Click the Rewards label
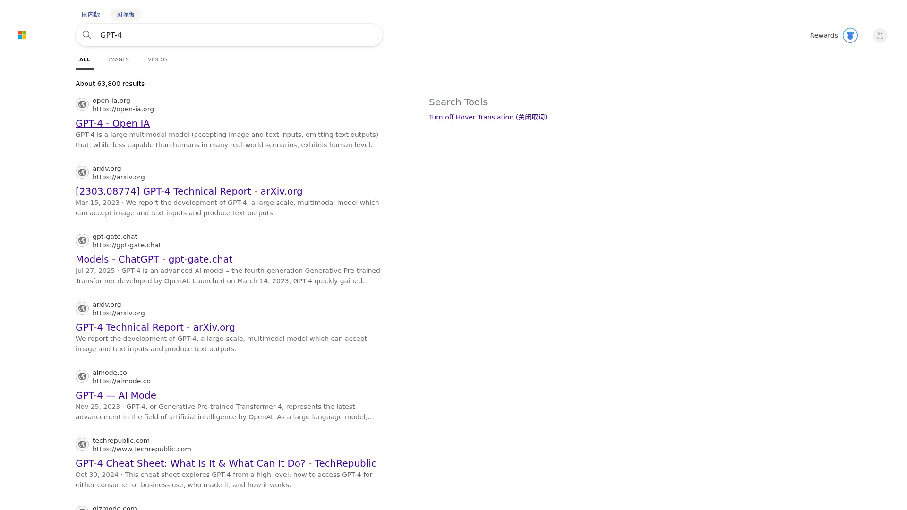This screenshot has height=510, width=907. click(823, 35)
